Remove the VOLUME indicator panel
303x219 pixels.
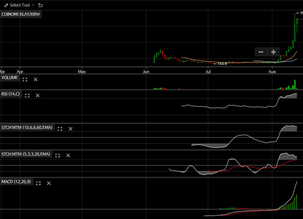click(36, 79)
